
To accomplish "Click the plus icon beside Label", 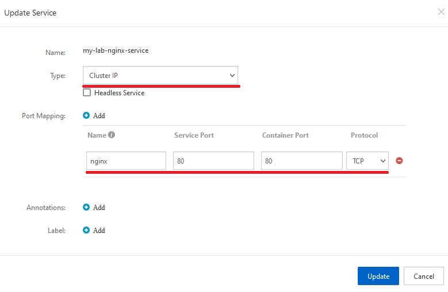I will pyautogui.click(x=86, y=230).
